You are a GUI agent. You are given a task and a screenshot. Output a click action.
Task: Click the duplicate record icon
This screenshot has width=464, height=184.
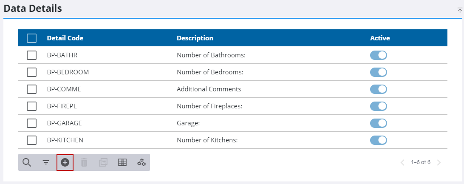coord(103,162)
